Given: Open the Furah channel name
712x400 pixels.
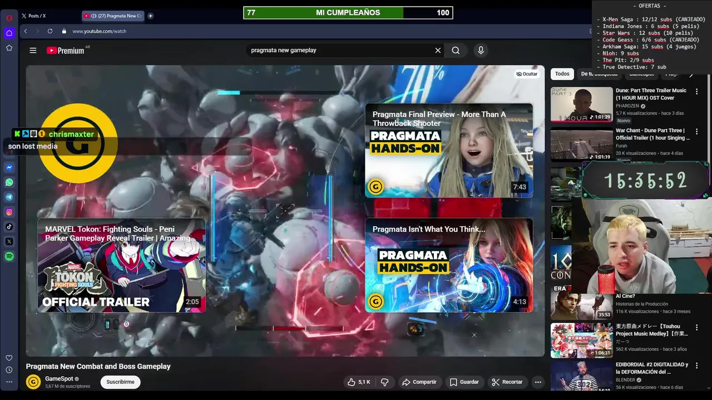Looking at the screenshot, I should click(x=621, y=146).
